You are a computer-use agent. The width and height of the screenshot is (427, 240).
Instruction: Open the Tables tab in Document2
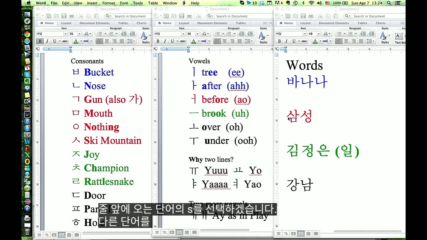(x=241, y=23)
